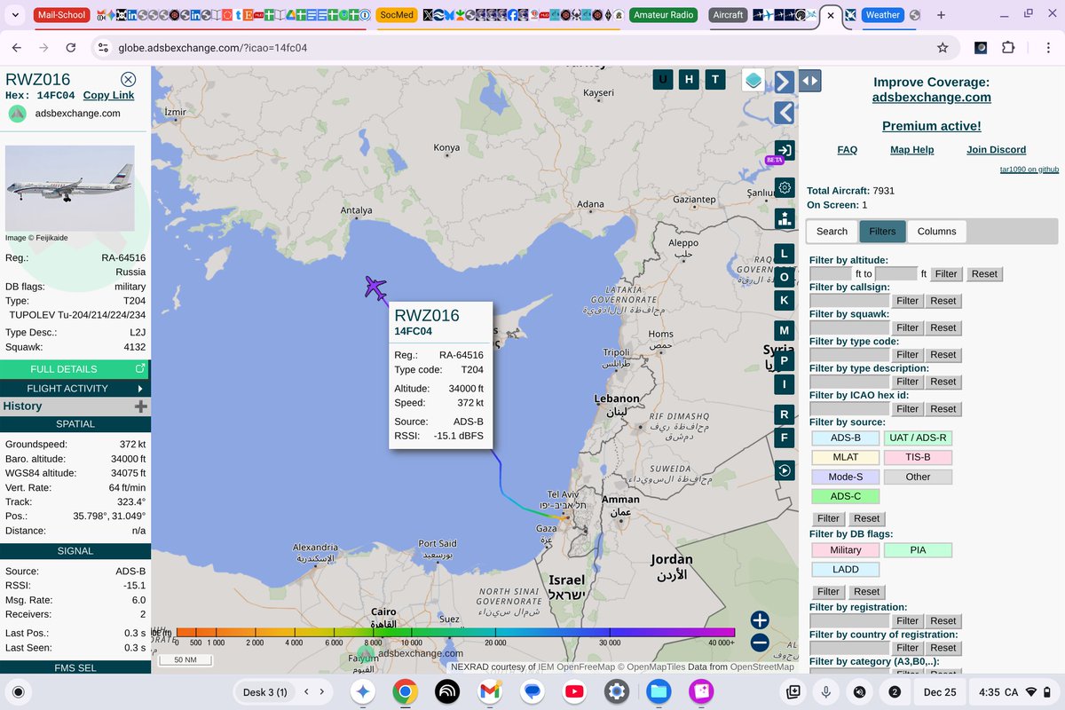Click the Copy Link link

click(109, 95)
